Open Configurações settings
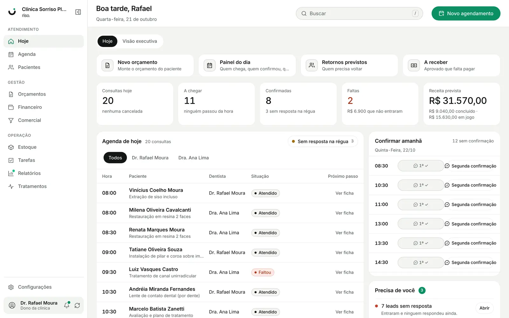509x318 pixels. coord(44,287)
